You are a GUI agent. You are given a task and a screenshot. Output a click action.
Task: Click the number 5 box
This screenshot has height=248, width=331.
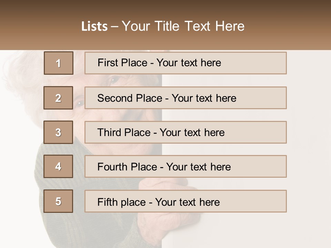(x=58, y=201)
